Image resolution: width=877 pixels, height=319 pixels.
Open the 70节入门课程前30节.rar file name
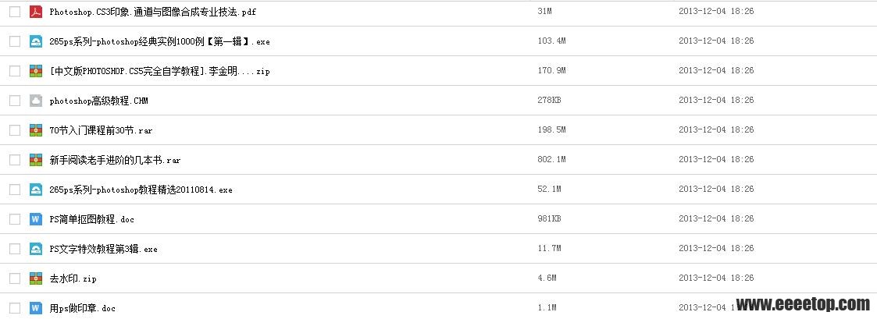click(x=101, y=130)
